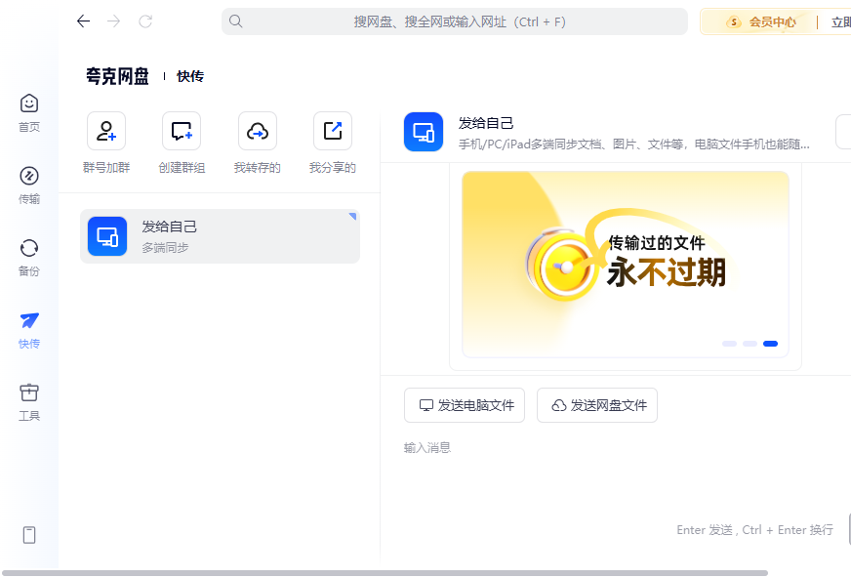Click the 夸克网盘 title text
The image size is (851, 578).
[x=117, y=76]
